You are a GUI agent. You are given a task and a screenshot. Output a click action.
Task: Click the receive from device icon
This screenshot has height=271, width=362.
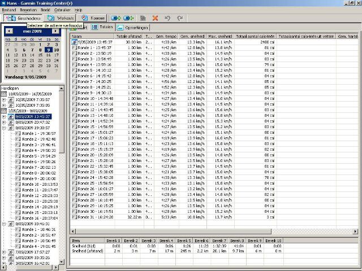[130, 18]
